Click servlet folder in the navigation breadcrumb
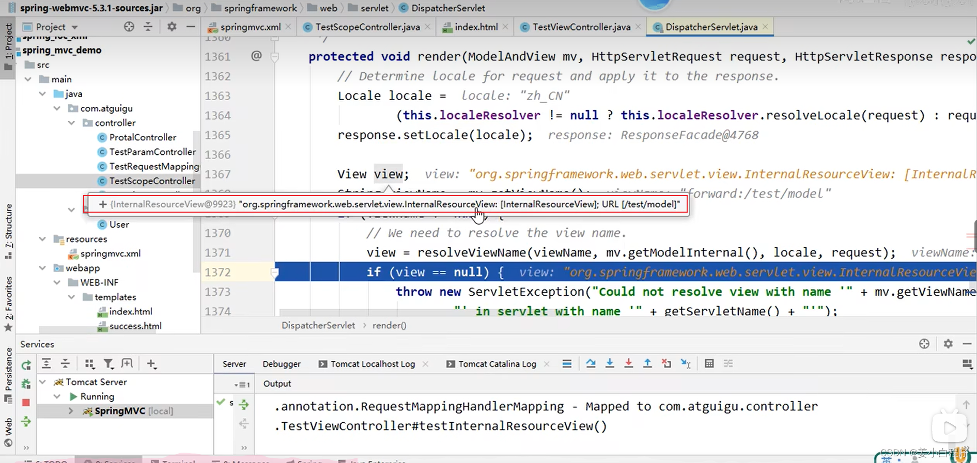Screen dimensions: 977x463 coord(374,8)
